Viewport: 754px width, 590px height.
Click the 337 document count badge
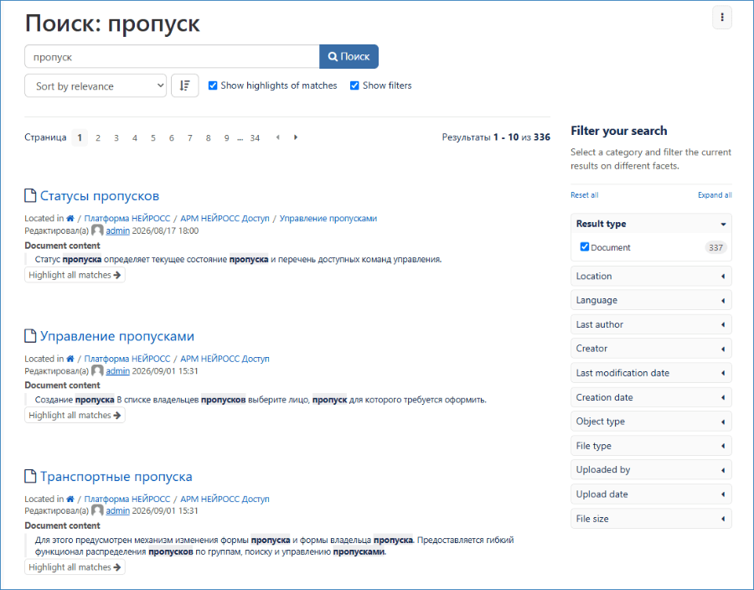click(x=715, y=247)
